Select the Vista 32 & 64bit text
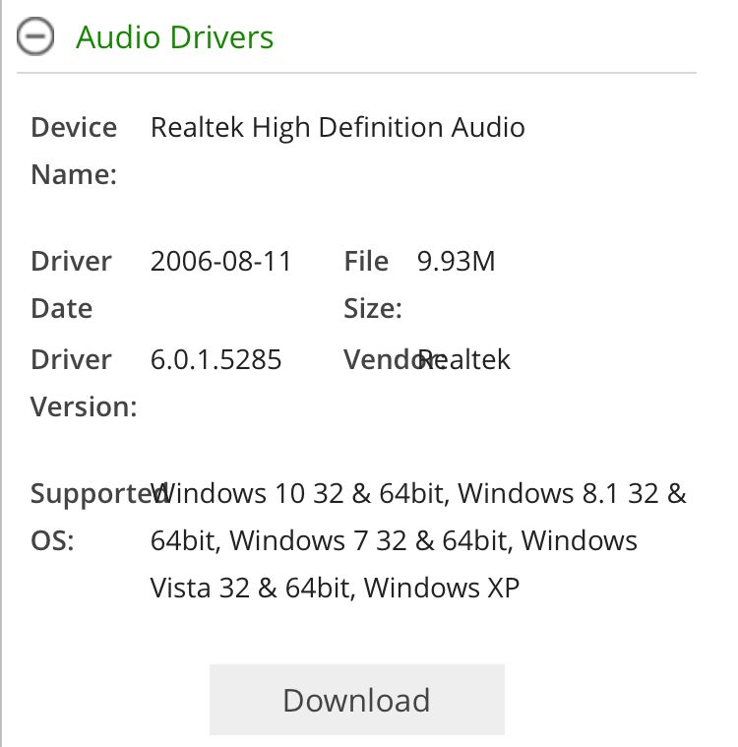 252,589
